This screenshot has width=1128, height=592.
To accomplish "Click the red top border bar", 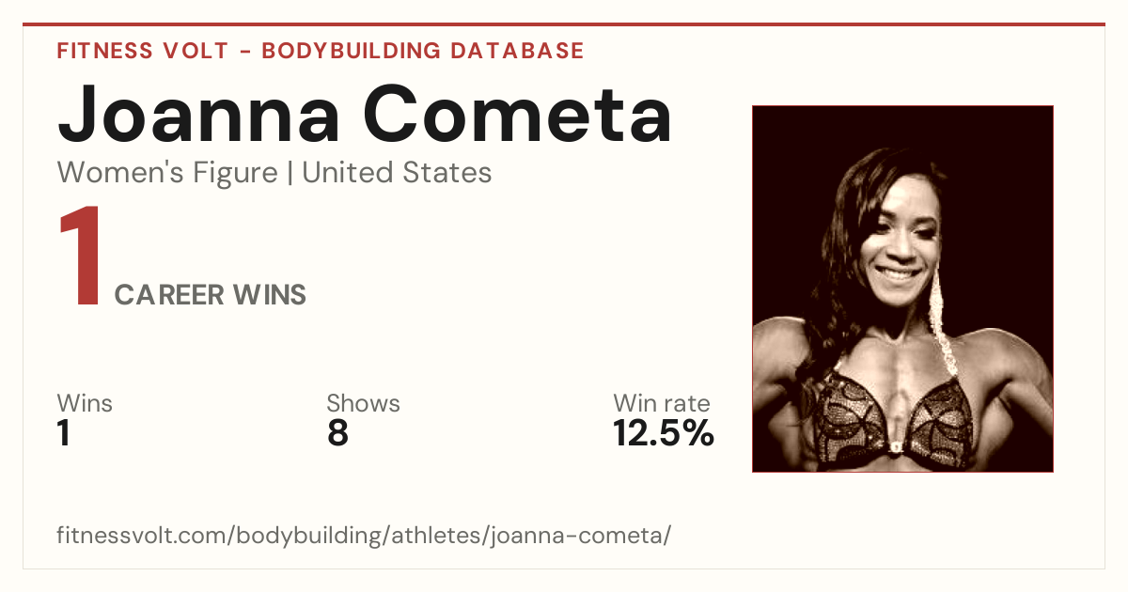I will (x=564, y=24).
